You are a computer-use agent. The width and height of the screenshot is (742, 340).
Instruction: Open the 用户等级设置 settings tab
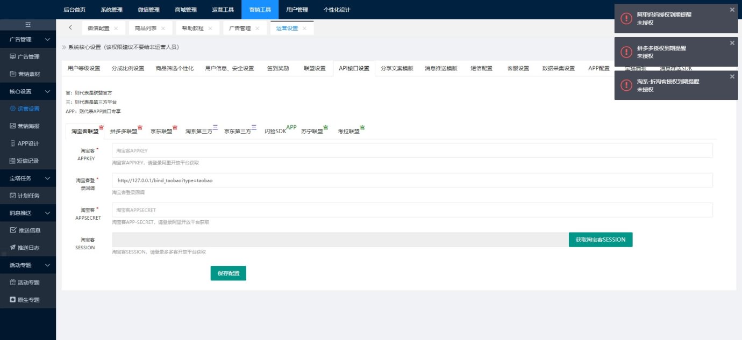[x=84, y=68]
